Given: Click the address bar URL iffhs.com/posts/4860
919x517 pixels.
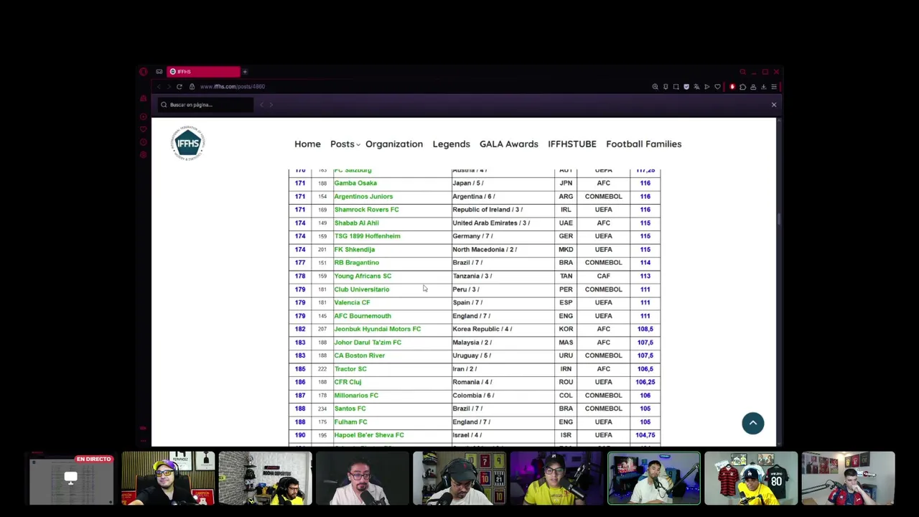Looking at the screenshot, I should point(233,87).
